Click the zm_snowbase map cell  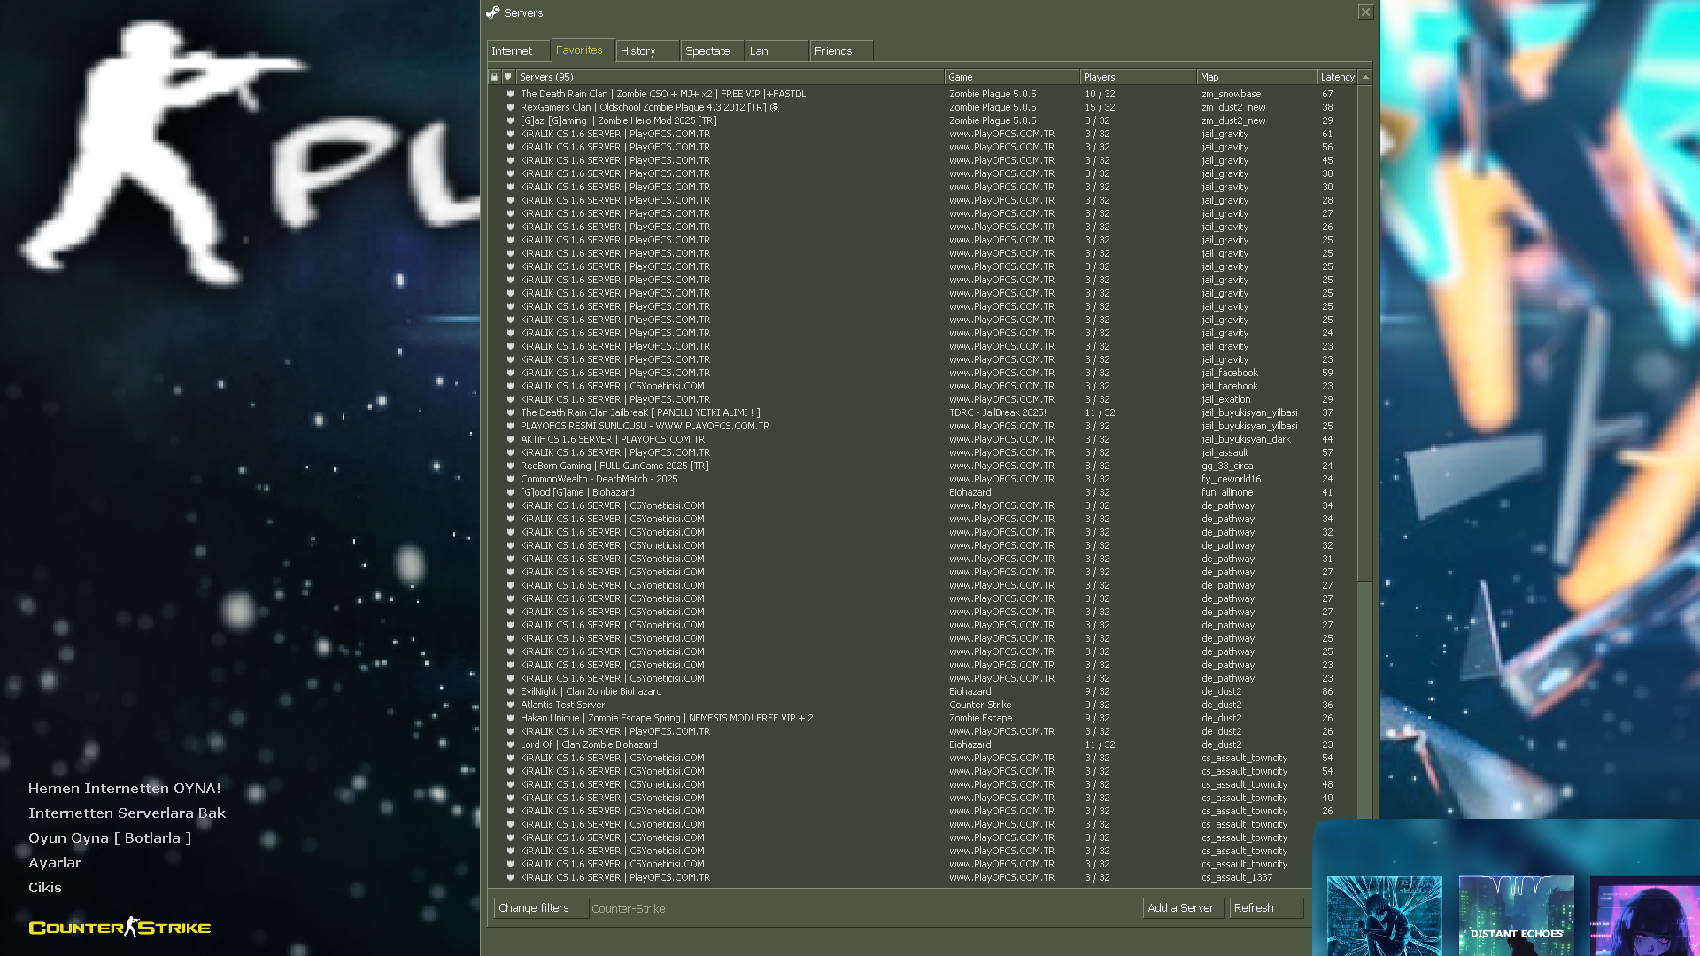1231,94
